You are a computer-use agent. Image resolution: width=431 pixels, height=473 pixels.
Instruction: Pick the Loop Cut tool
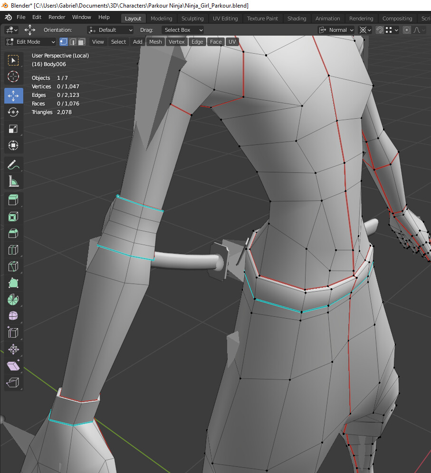tap(13, 249)
